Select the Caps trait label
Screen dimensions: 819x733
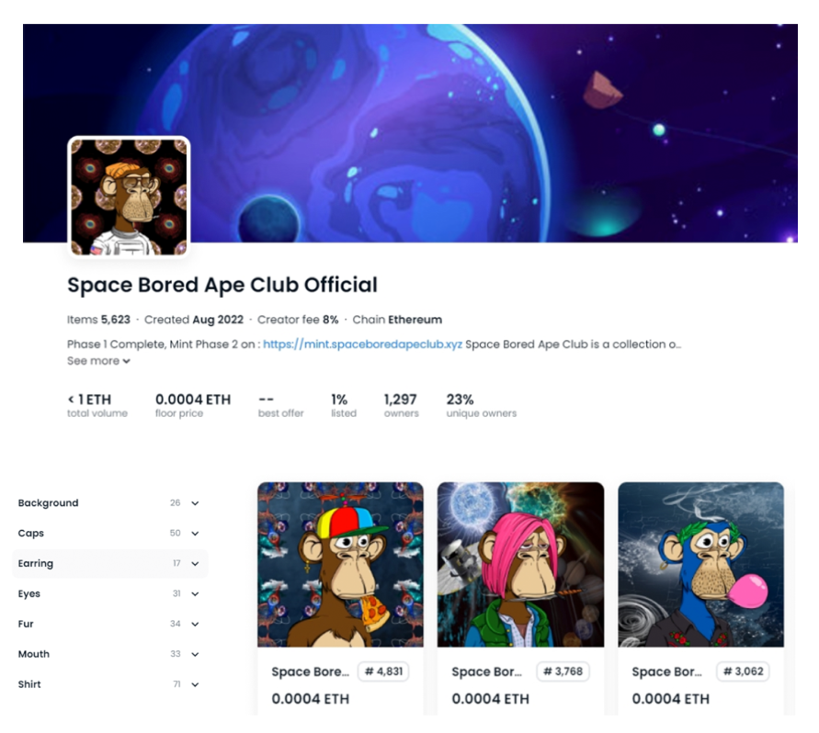(x=31, y=534)
